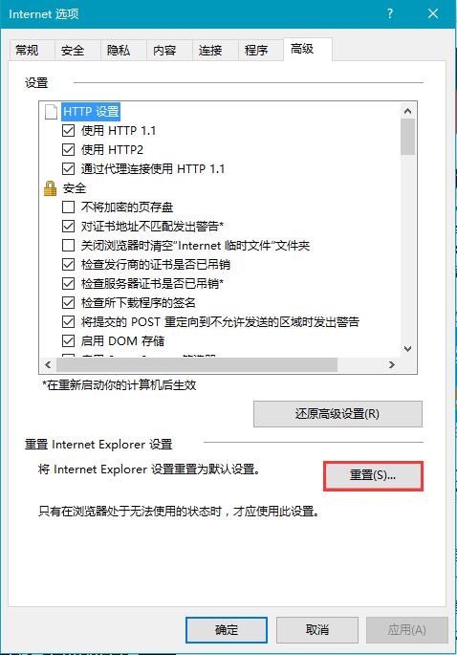Screen dimensions: 457x655
Task: Click the 还原高级设置(R) button
Action: pos(337,414)
